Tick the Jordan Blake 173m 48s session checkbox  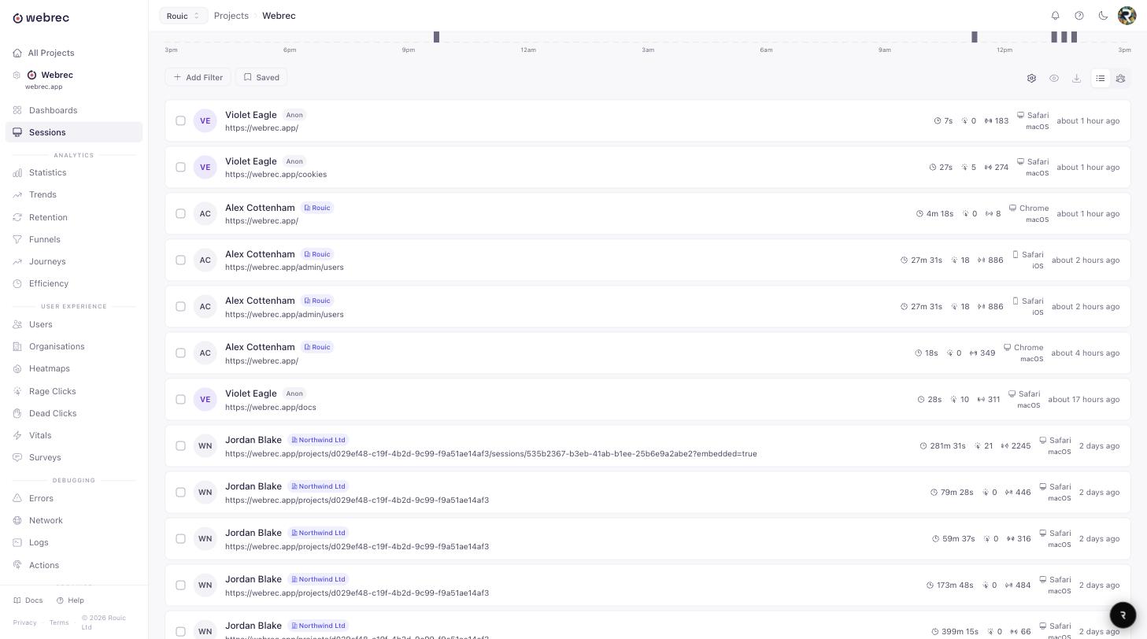click(180, 585)
